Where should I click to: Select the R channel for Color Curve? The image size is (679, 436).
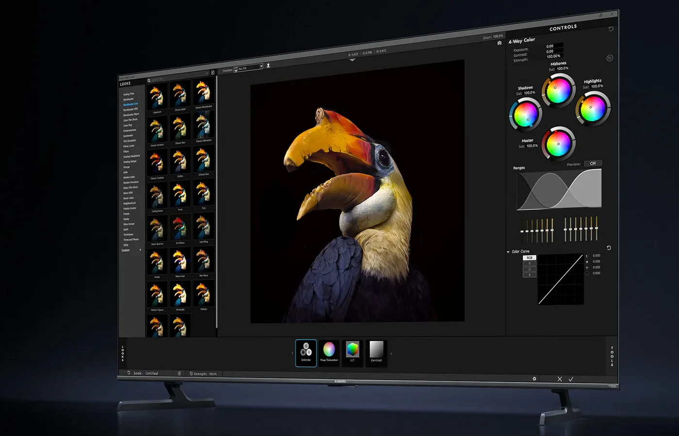coord(529,264)
